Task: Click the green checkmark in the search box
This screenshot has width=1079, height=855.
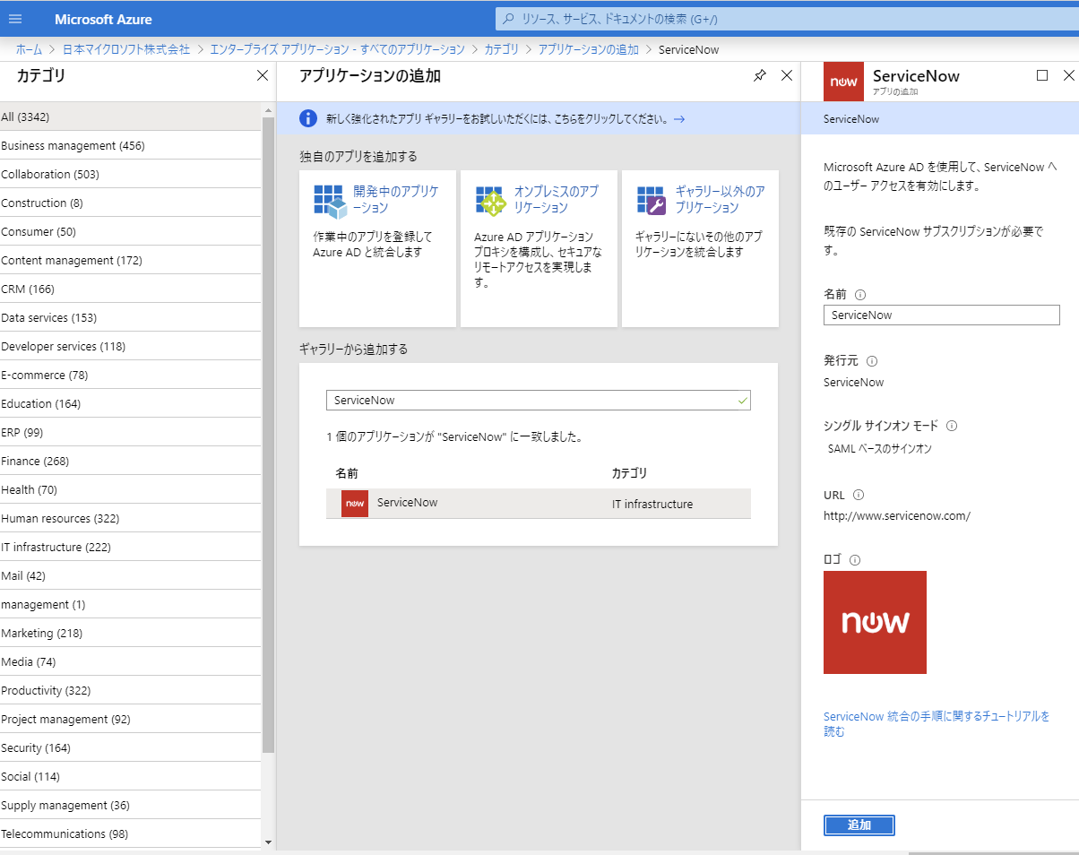Action: click(x=742, y=401)
